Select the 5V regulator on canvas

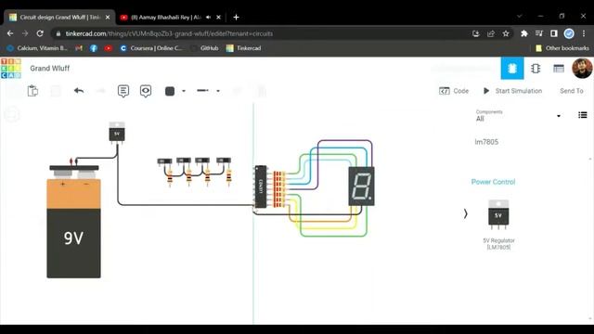click(117, 133)
